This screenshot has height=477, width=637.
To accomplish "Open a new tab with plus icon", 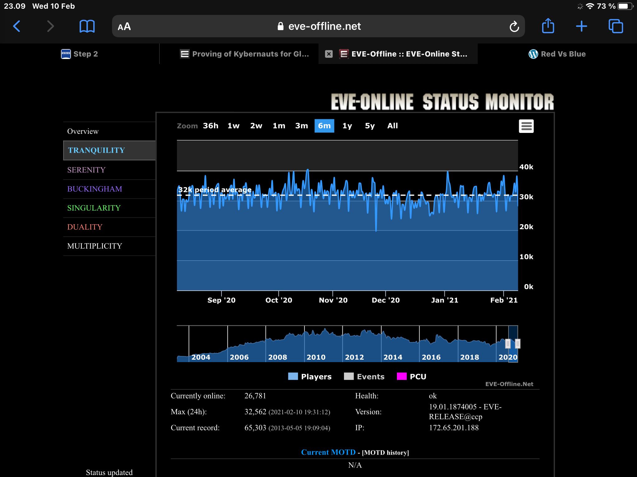I will [581, 26].
